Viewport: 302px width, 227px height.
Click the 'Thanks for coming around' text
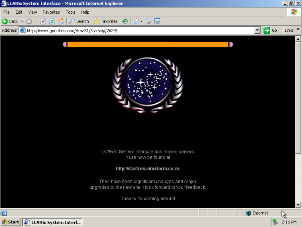(148, 198)
